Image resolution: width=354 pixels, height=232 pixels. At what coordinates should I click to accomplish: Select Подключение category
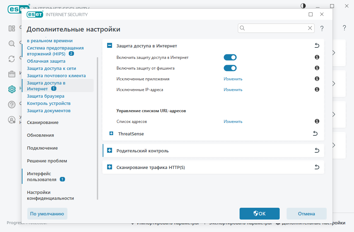coord(43,148)
